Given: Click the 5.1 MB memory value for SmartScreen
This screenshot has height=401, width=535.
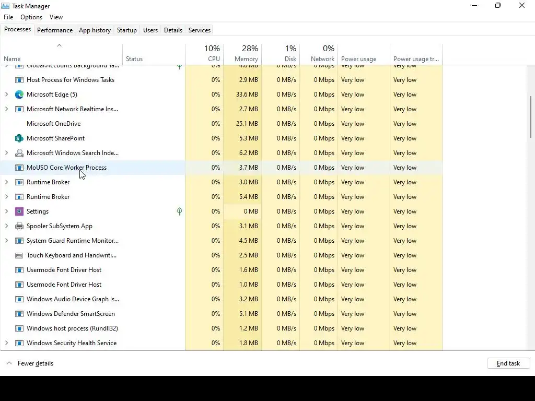Looking at the screenshot, I should (x=248, y=314).
